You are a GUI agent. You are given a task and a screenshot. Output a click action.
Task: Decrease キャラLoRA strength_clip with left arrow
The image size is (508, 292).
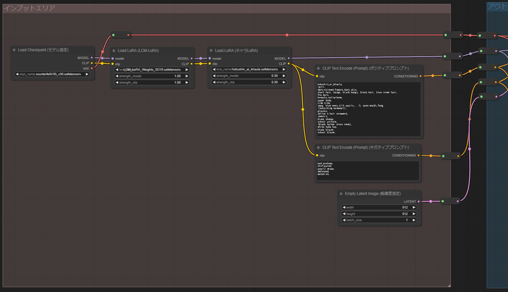point(214,83)
